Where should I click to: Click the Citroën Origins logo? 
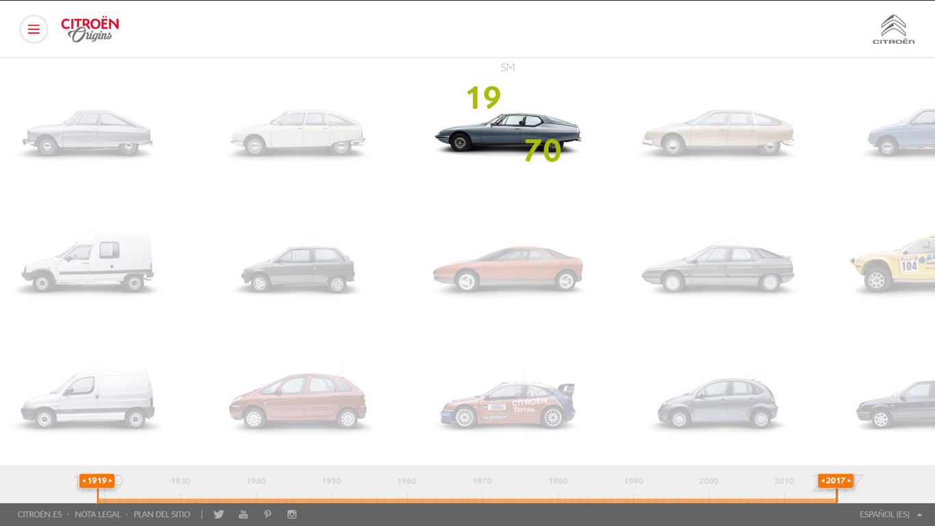(x=90, y=29)
